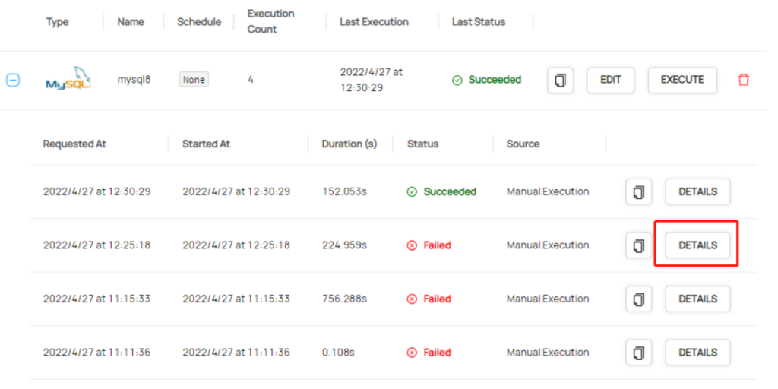Copy the 11:11:36 failed execution entry

[639, 353]
